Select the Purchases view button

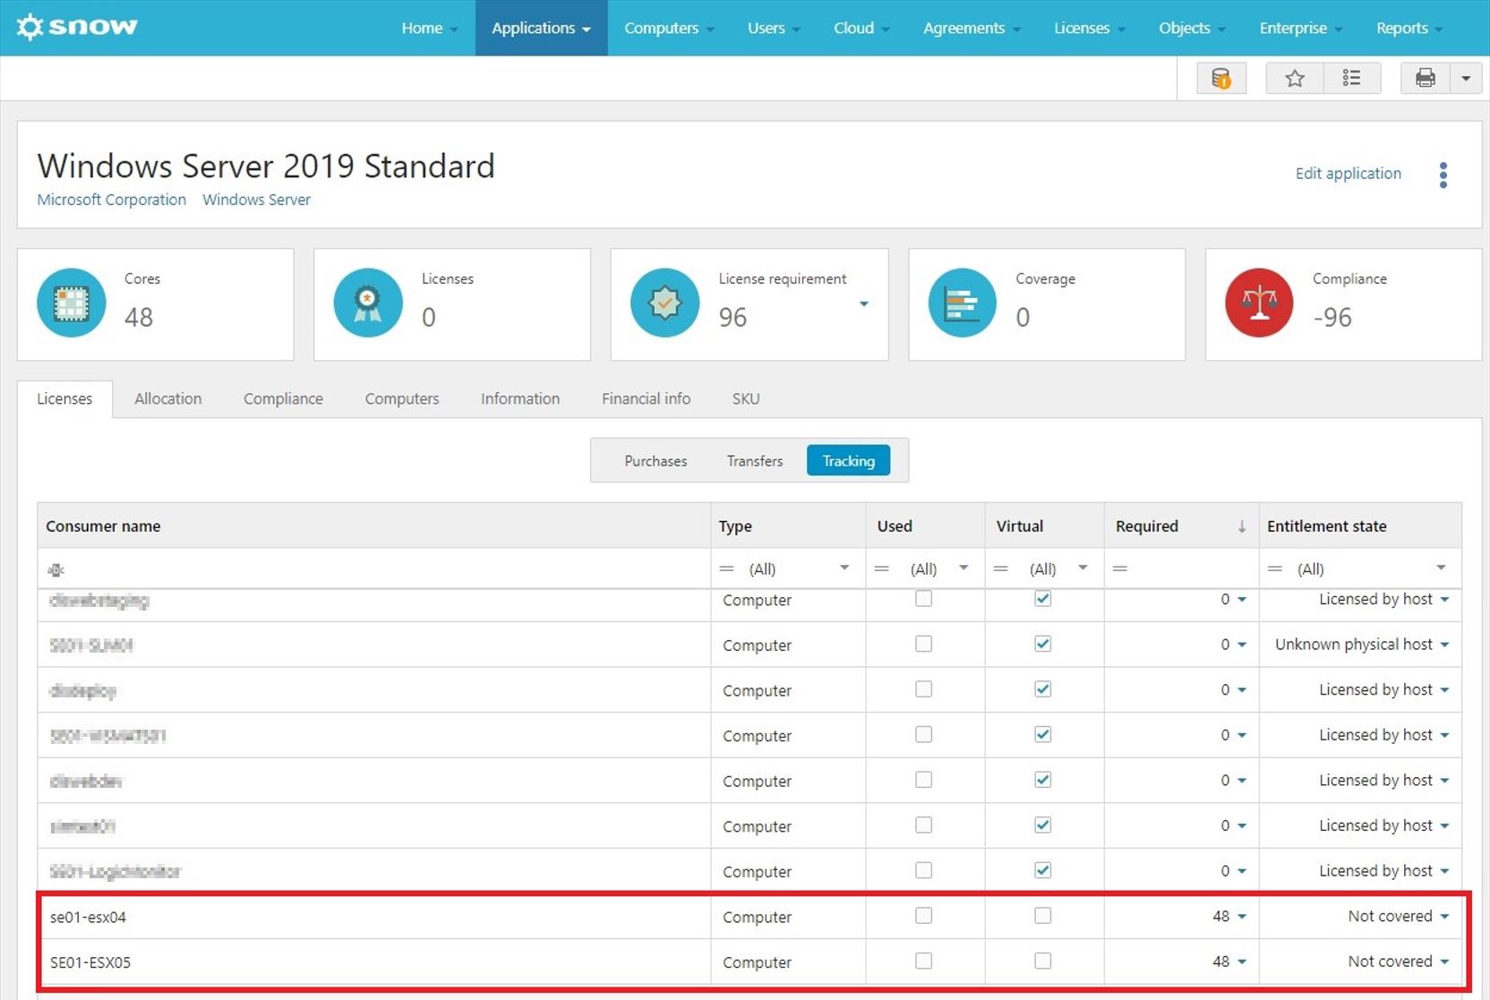(655, 461)
